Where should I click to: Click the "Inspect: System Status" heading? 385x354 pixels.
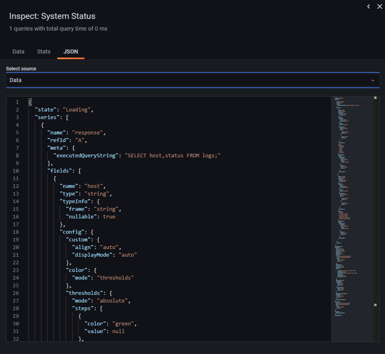[52, 16]
